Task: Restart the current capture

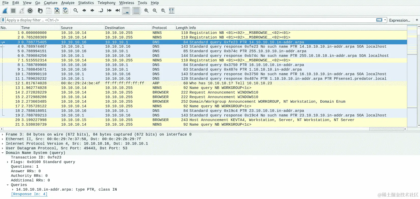Action: 22,11
